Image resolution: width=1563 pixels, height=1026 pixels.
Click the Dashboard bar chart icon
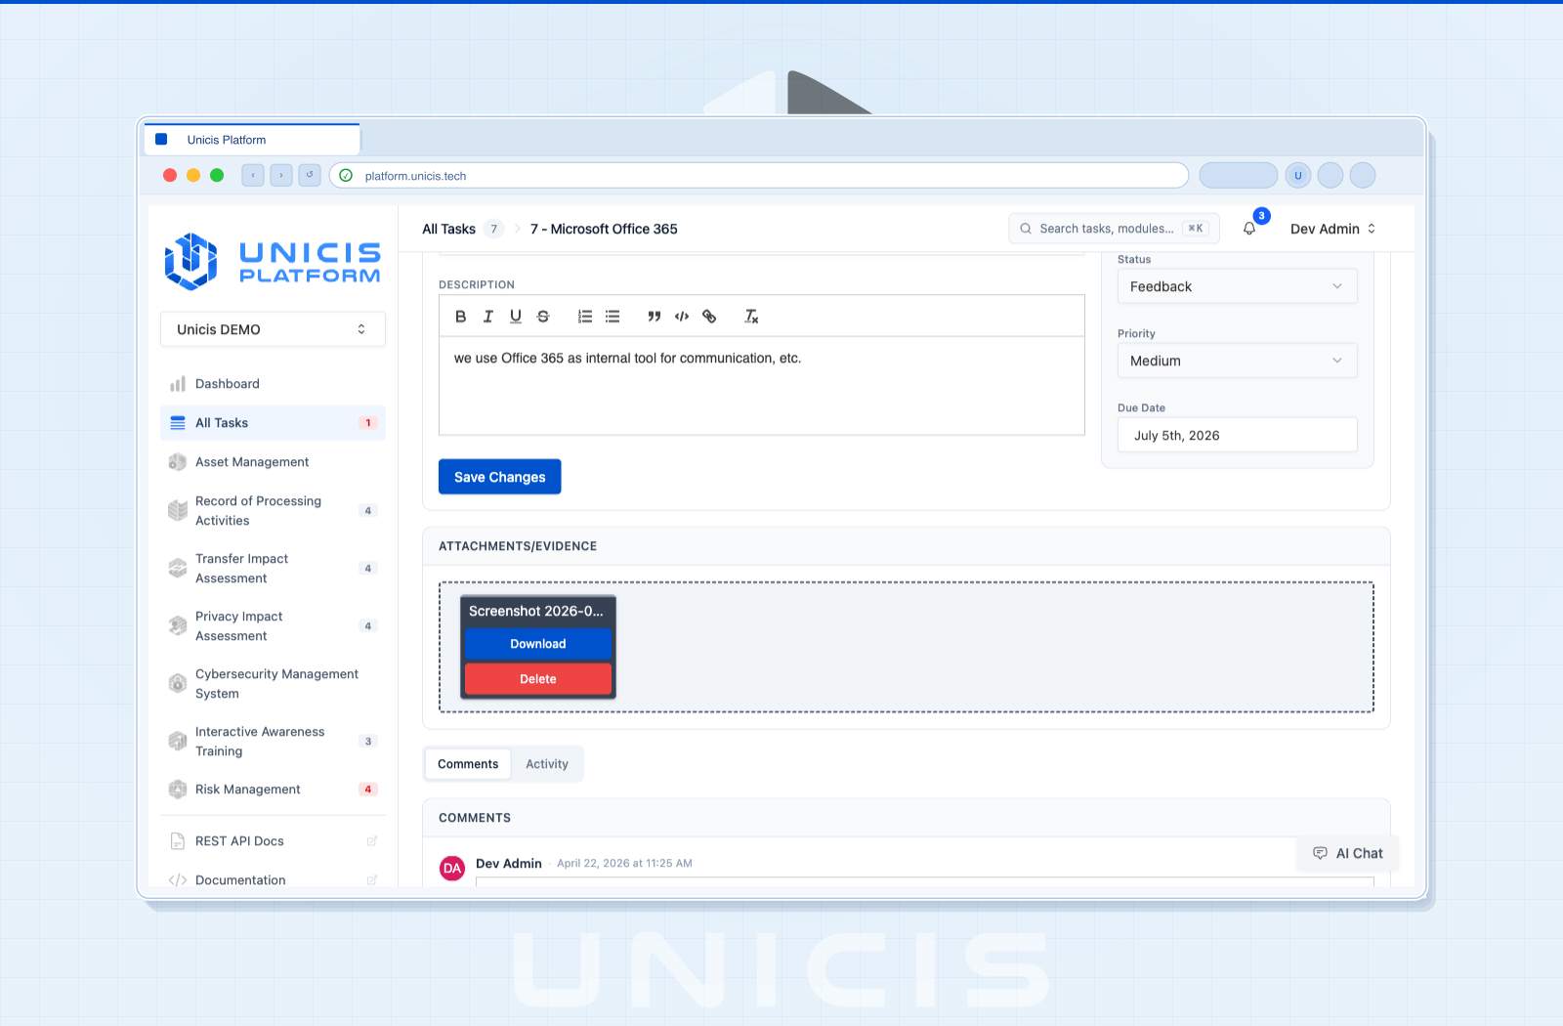pos(178,384)
